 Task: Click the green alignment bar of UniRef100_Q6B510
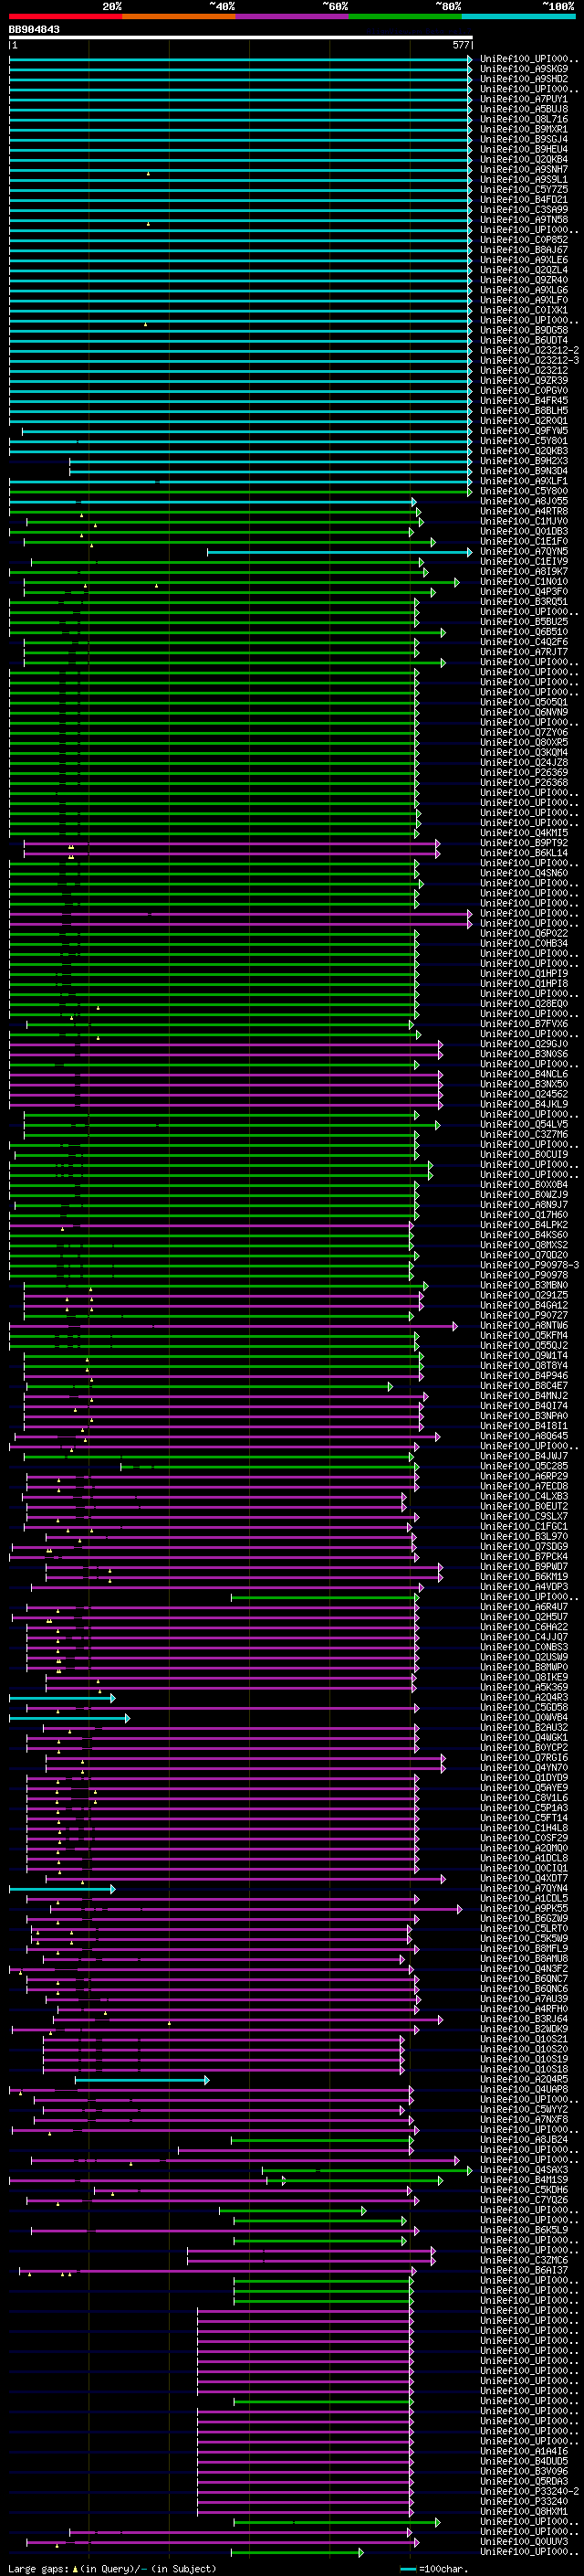pos(227,632)
